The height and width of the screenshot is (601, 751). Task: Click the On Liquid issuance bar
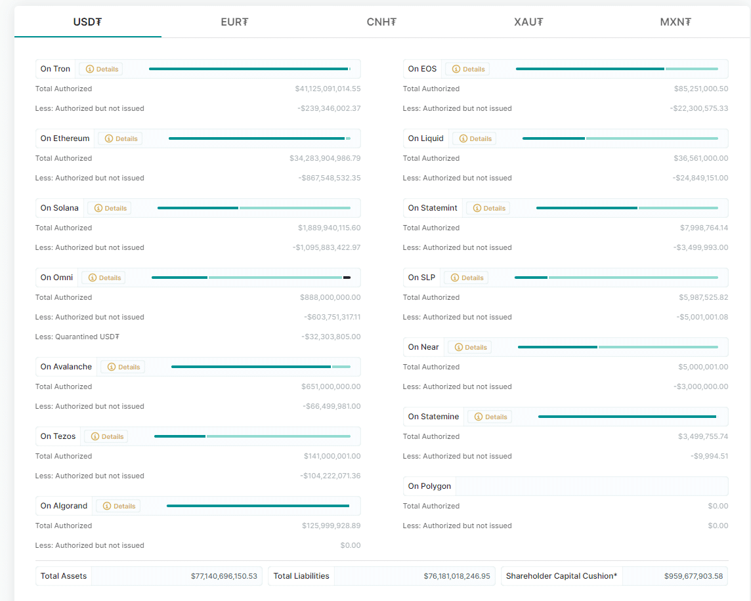[x=620, y=138]
